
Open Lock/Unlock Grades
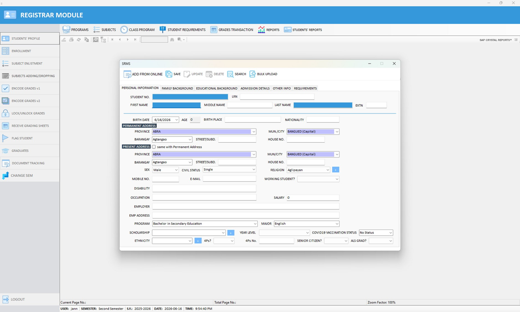pyautogui.click(x=30, y=113)
